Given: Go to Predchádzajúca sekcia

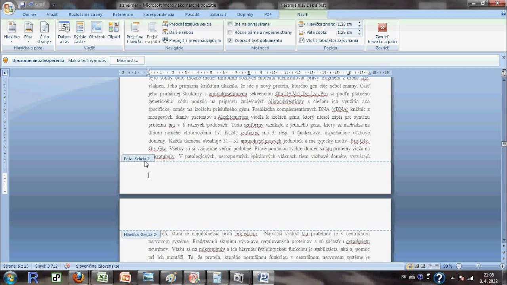Looking at the screenshot, I should pos(187,24).
